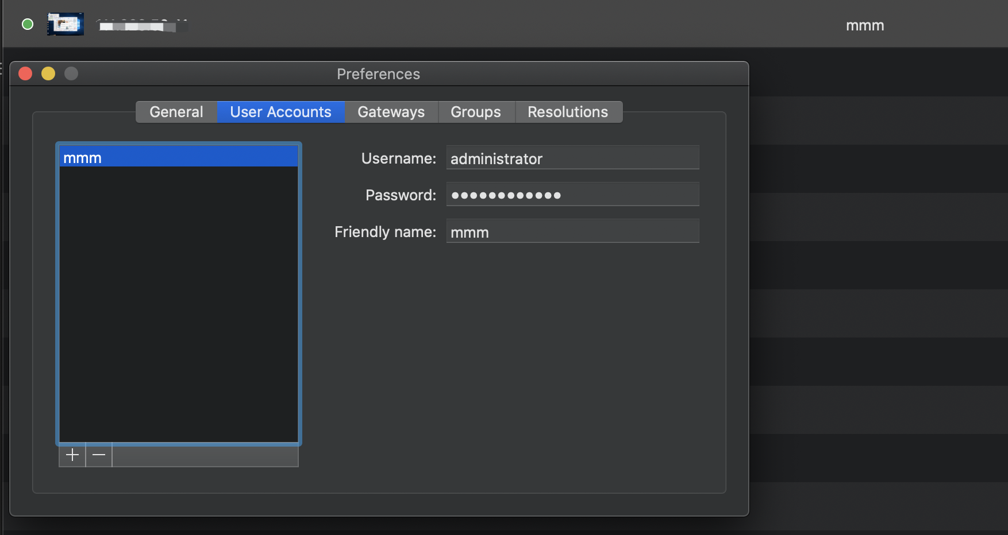This screenshot has height=535, width=1008.
Task: Click the Username field containing administrator
Action: 573,158
